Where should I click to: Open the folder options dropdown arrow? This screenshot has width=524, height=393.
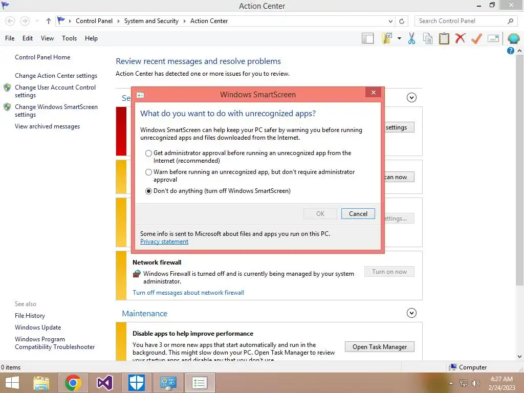(x=399, y=38)
